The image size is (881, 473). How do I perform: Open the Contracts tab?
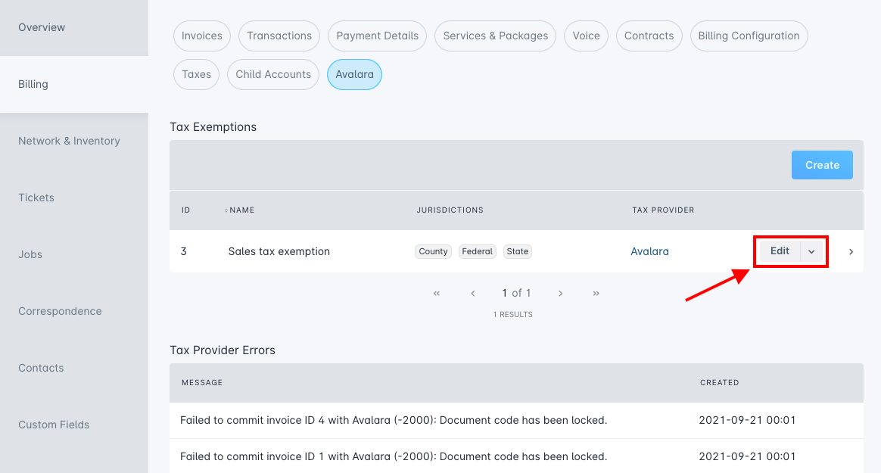pos(649,36)
